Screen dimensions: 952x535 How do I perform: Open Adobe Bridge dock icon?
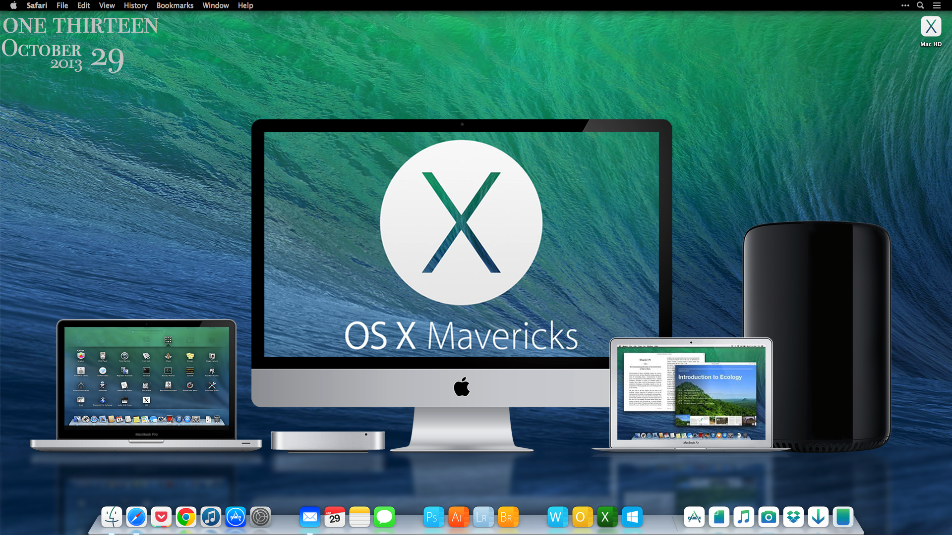[508, 517]
